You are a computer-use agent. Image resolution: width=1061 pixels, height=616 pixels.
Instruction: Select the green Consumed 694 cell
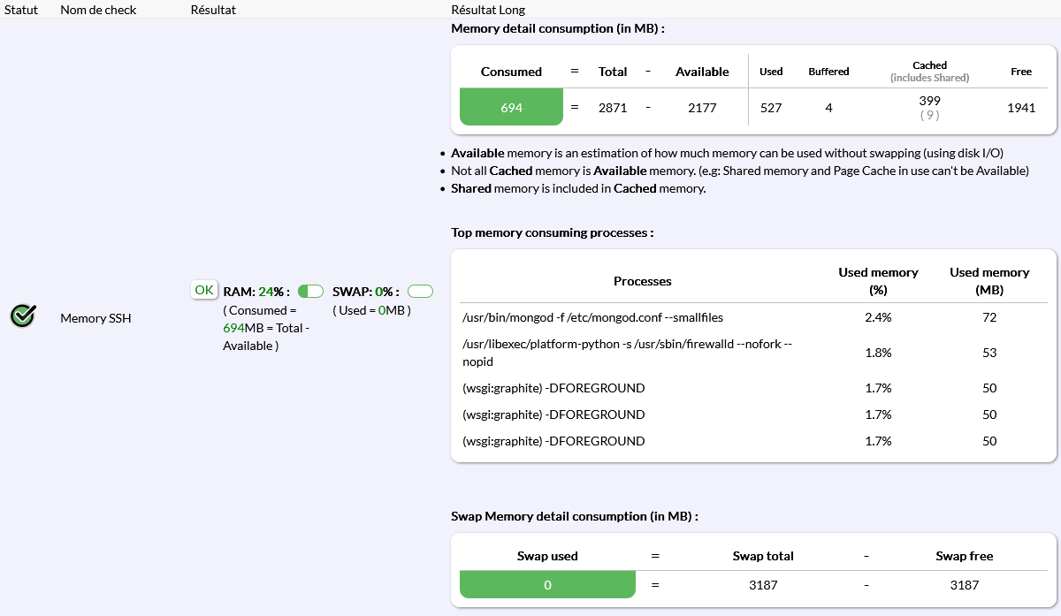(x=511, y=108)
